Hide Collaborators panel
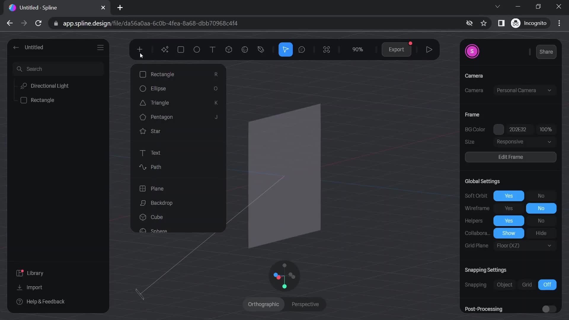This screenshot has width=569, height=320. pos(541,233)
